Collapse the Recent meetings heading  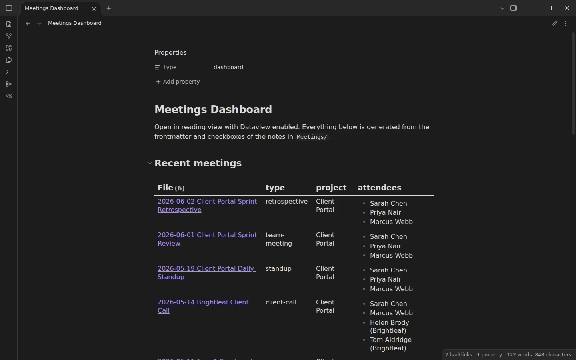pyautogui.click(x=150, y=163)
